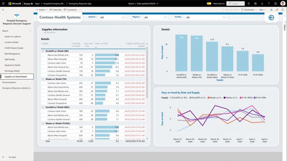Click the download arrow icon

coord(262,3)
